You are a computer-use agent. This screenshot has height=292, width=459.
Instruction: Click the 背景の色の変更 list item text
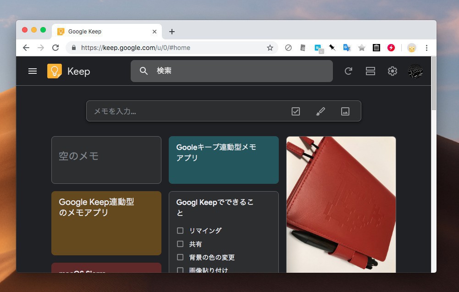coord(212,257)
